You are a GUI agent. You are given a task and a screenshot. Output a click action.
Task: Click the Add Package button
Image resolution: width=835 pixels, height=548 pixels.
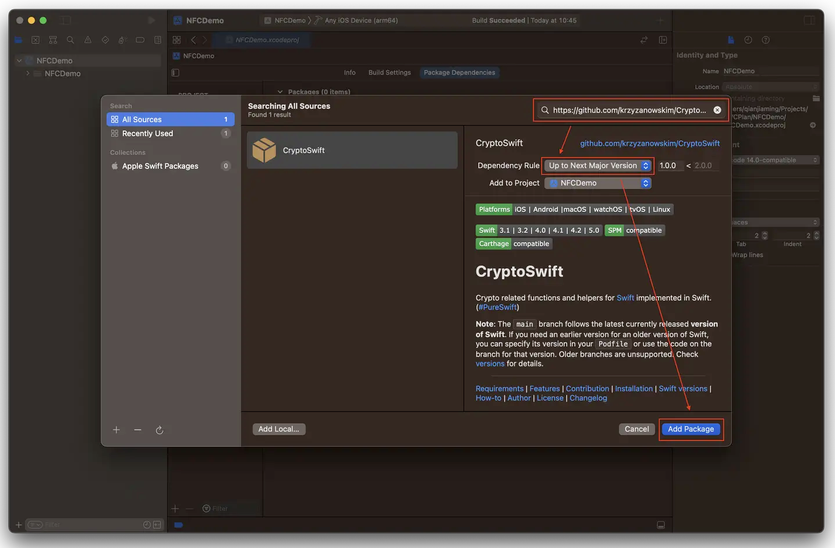[691, 429]
